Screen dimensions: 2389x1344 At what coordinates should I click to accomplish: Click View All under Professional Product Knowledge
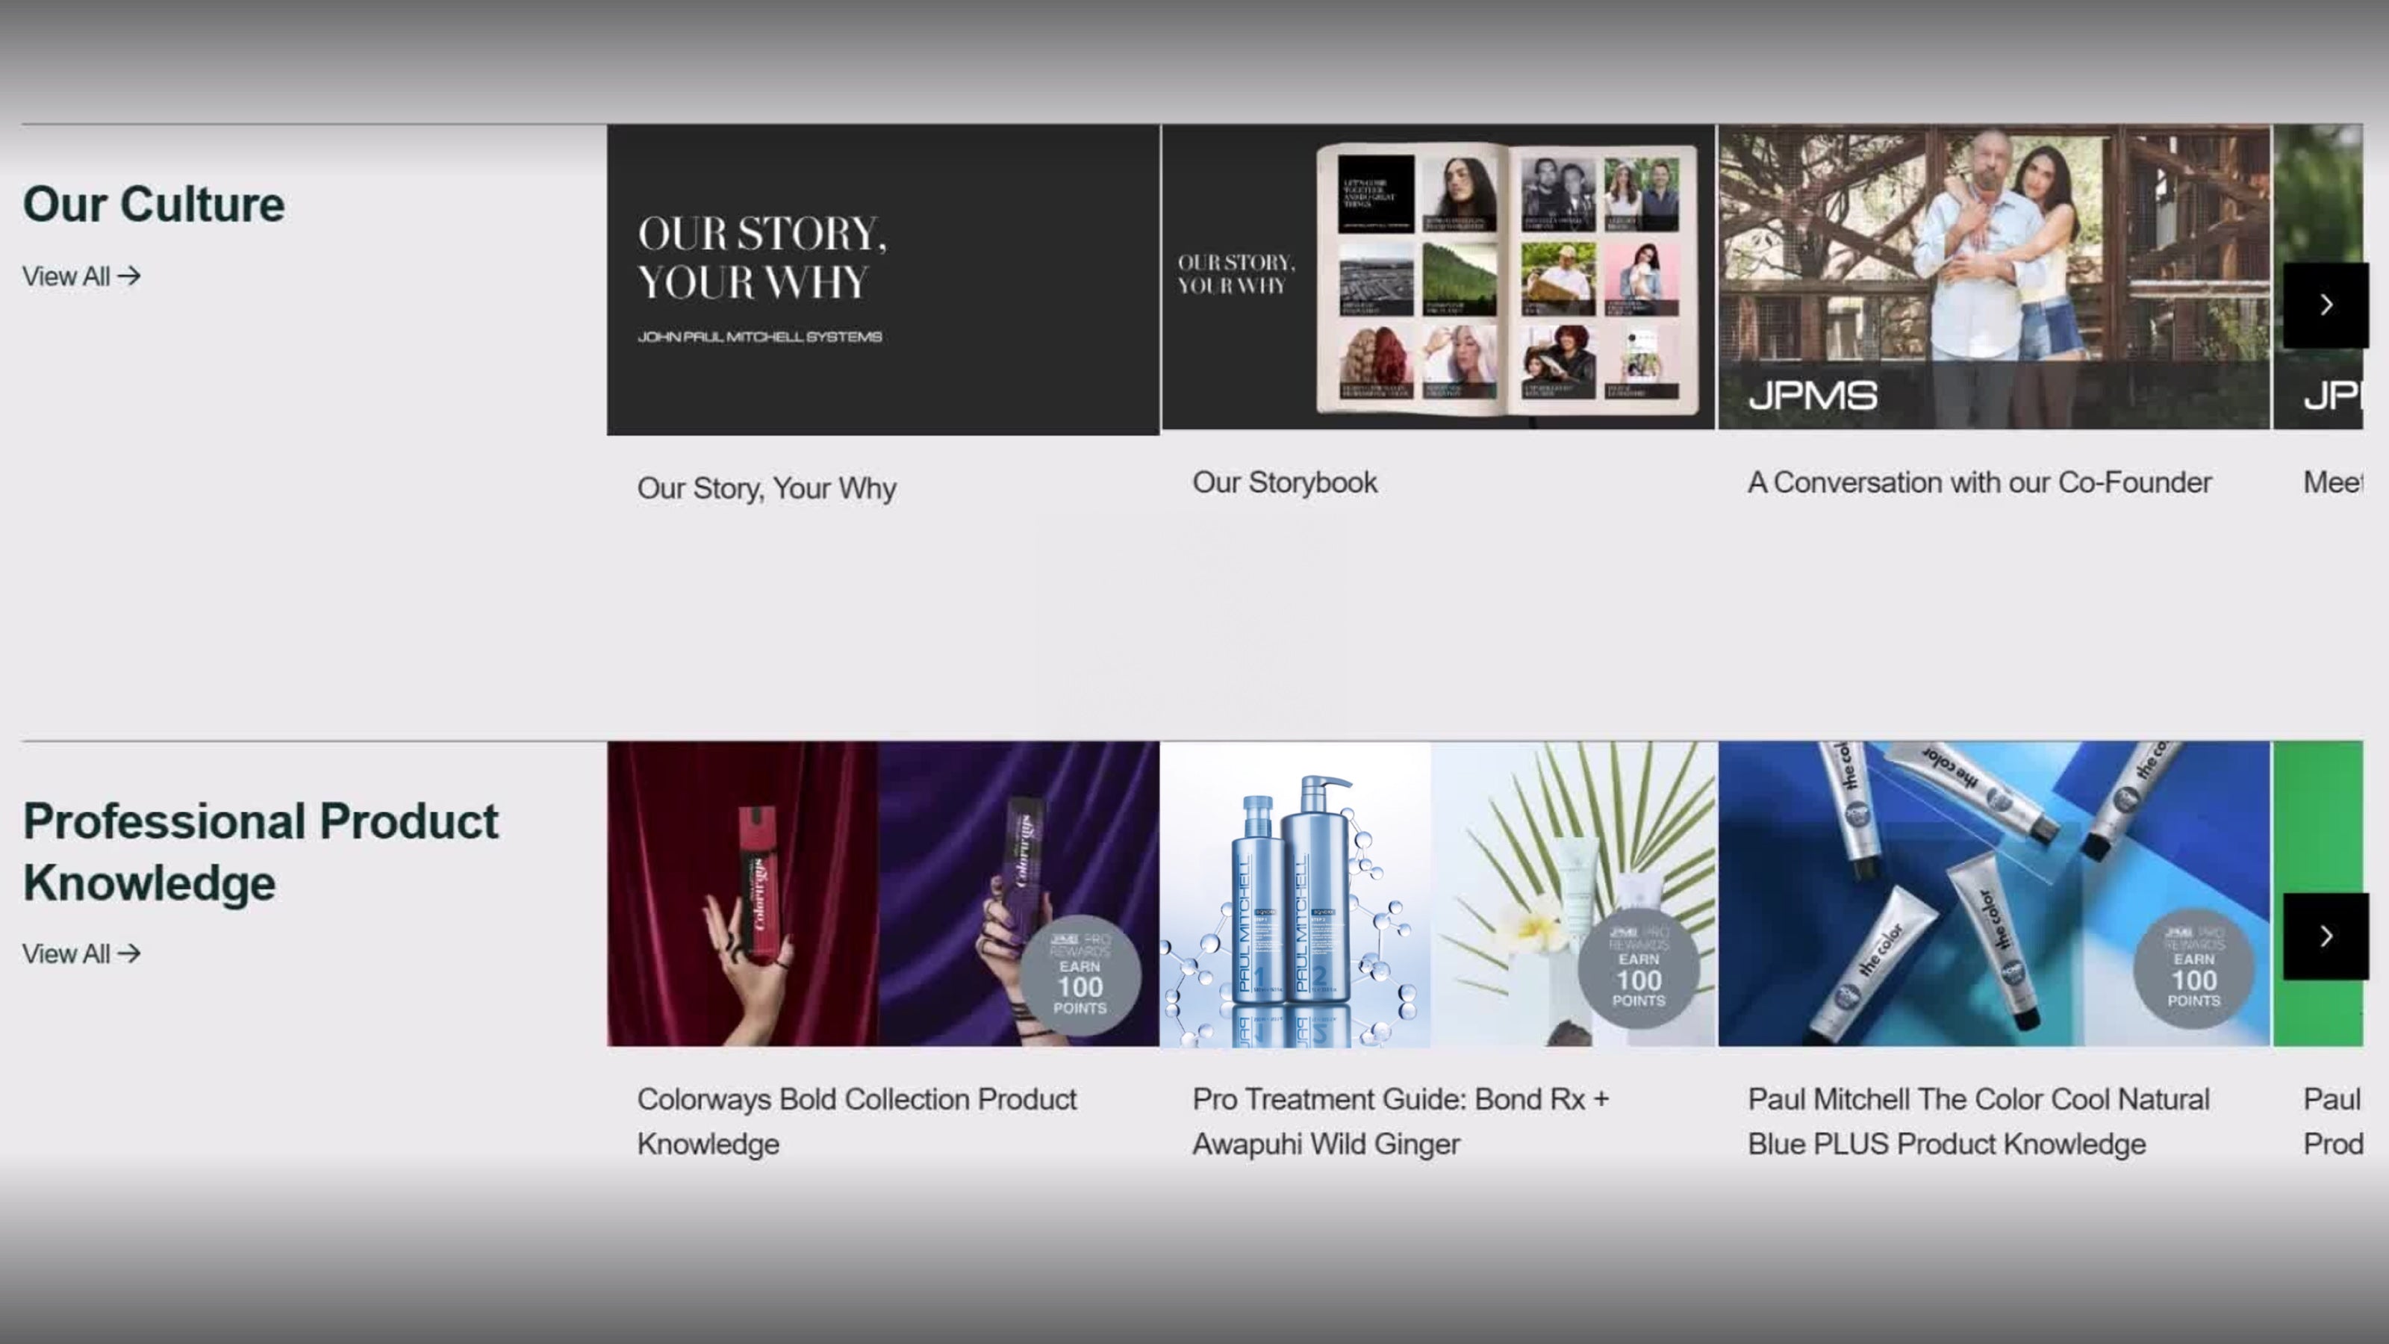(x=81, y=953)
